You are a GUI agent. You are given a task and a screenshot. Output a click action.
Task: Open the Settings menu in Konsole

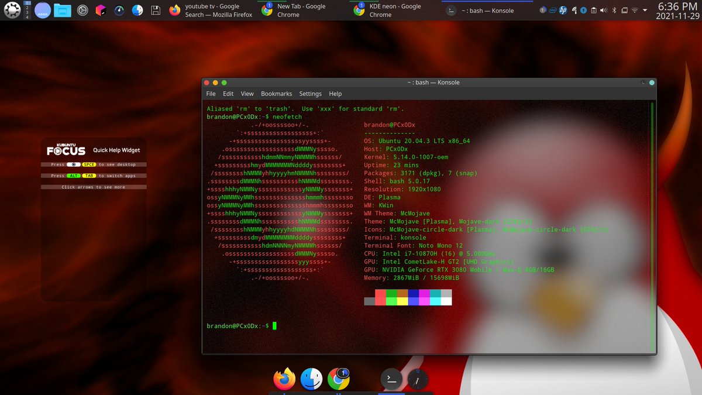[310, 94]
